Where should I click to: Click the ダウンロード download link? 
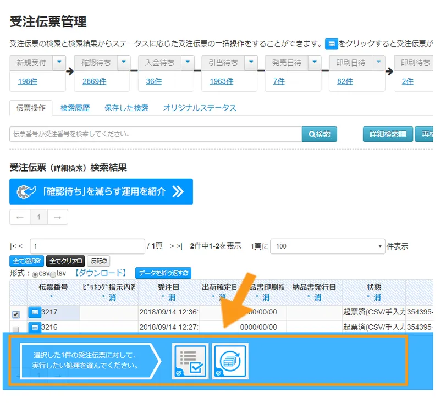coord(101,273)
